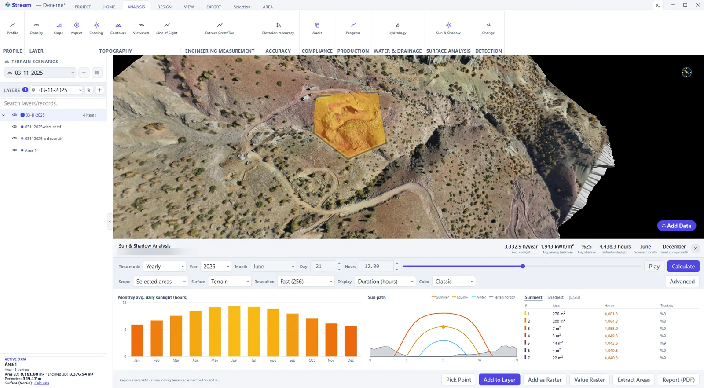Click the Add to Layer button
704x388 pixels.
pos(499,380)
